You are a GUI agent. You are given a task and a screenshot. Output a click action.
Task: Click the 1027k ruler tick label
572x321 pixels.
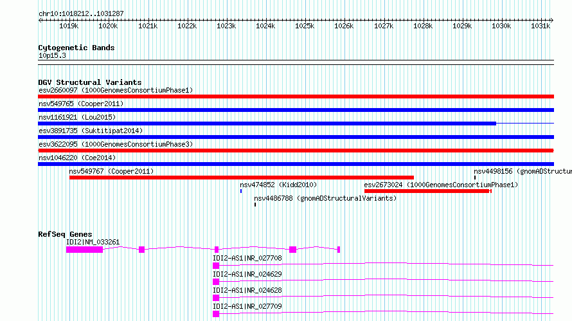[x=384, y=26]
